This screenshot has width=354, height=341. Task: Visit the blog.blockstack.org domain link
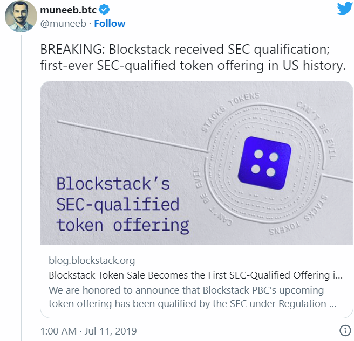pos(92,261)
